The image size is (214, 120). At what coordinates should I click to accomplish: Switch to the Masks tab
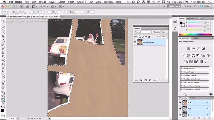[x=195, y=38]
